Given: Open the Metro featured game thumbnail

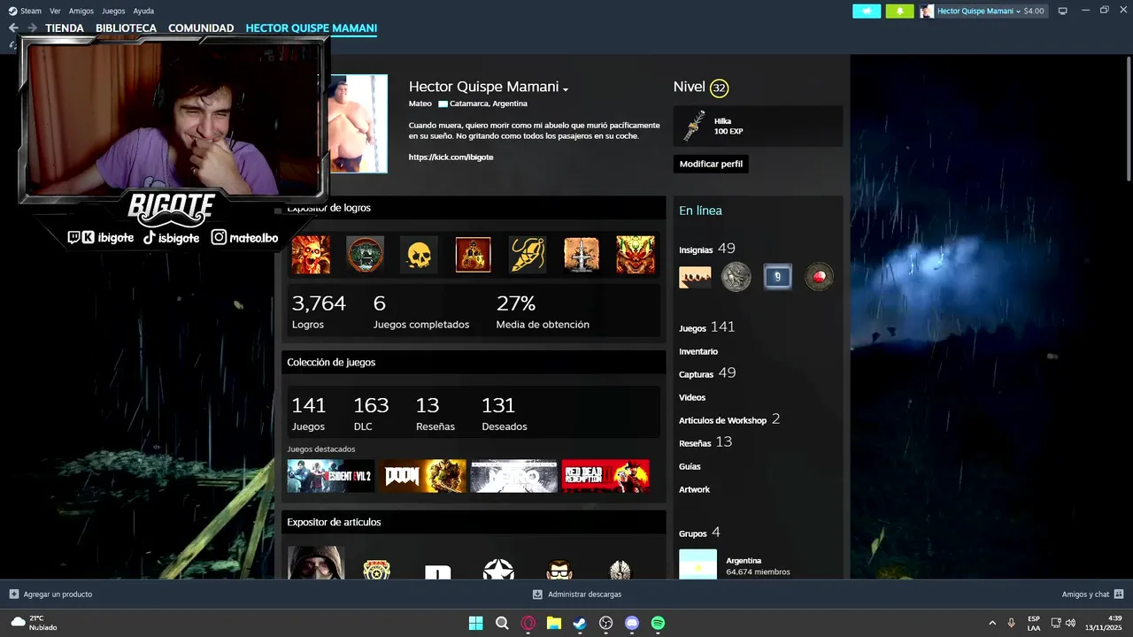Looking at the screenshot, I should [x=514, y=476].
